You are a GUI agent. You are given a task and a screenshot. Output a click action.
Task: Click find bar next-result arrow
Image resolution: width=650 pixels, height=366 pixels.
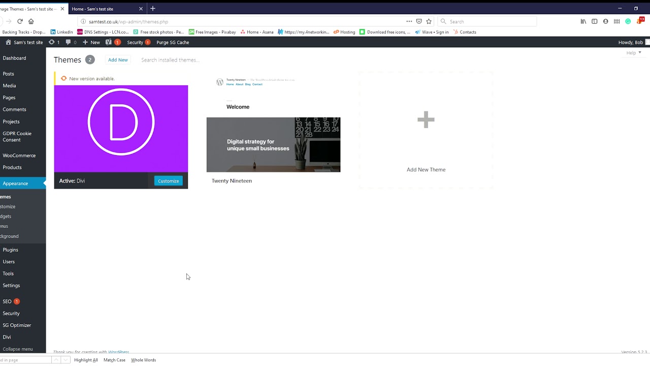click(65, 360)
